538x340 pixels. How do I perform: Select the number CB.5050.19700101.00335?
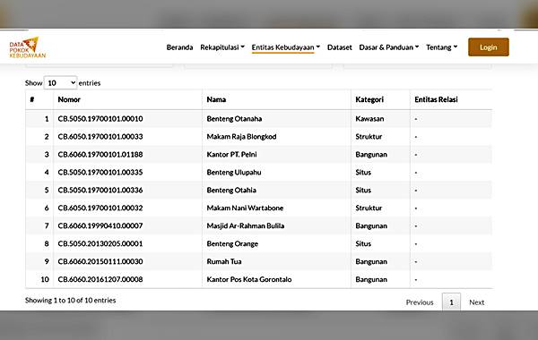coord(100,172)
